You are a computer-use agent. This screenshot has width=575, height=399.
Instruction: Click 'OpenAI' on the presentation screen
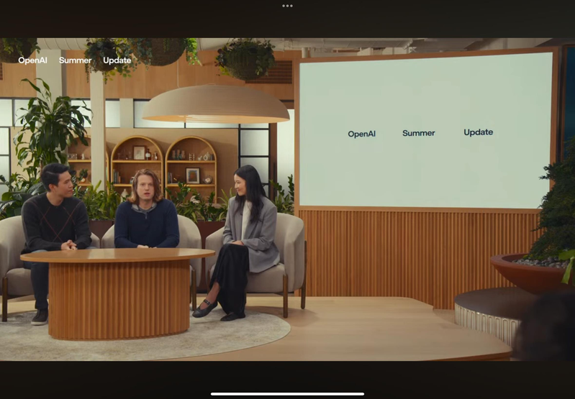pos(361,134)
